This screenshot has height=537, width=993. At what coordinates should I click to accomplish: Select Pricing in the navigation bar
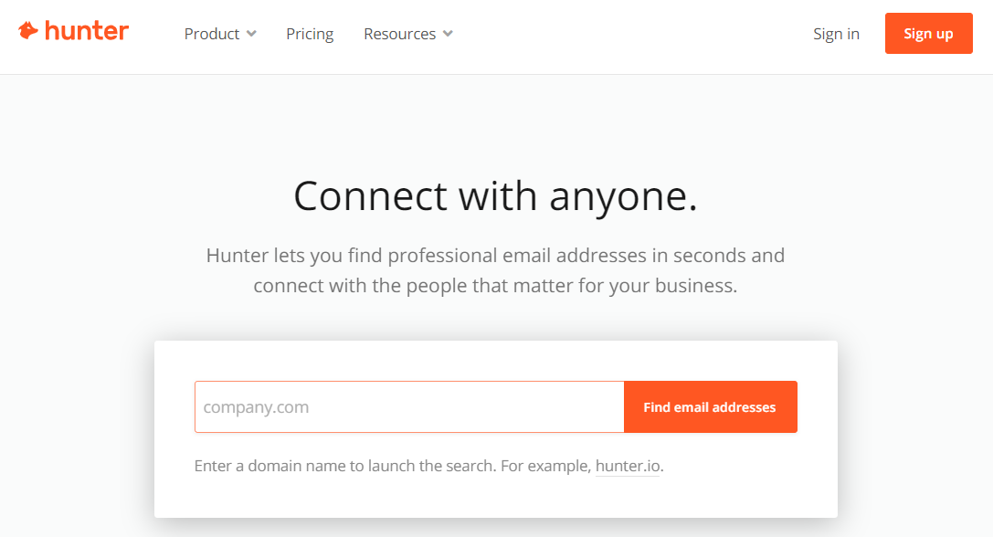click(x=309, y=33)
